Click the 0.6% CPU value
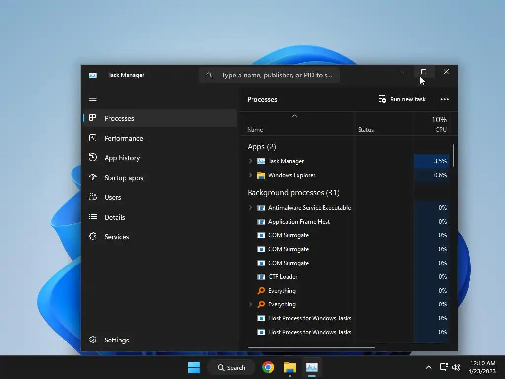505x379 pixels. pyautogui.click(x=440, y=175)
